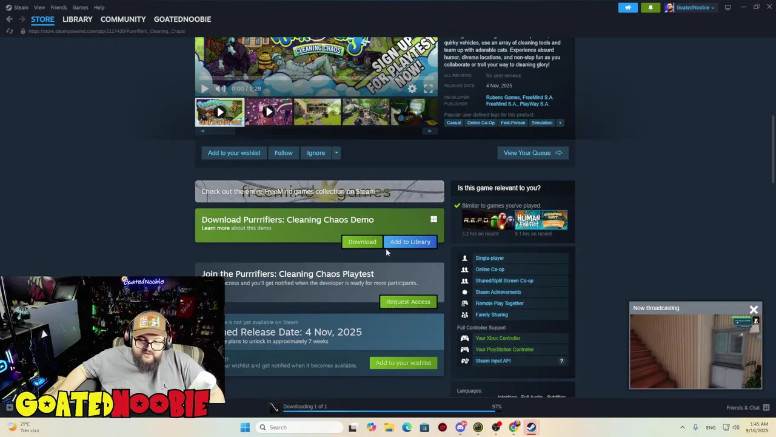Expand more tags with plus button
Viewport: 776px width, 437px height.
(560, 123)
